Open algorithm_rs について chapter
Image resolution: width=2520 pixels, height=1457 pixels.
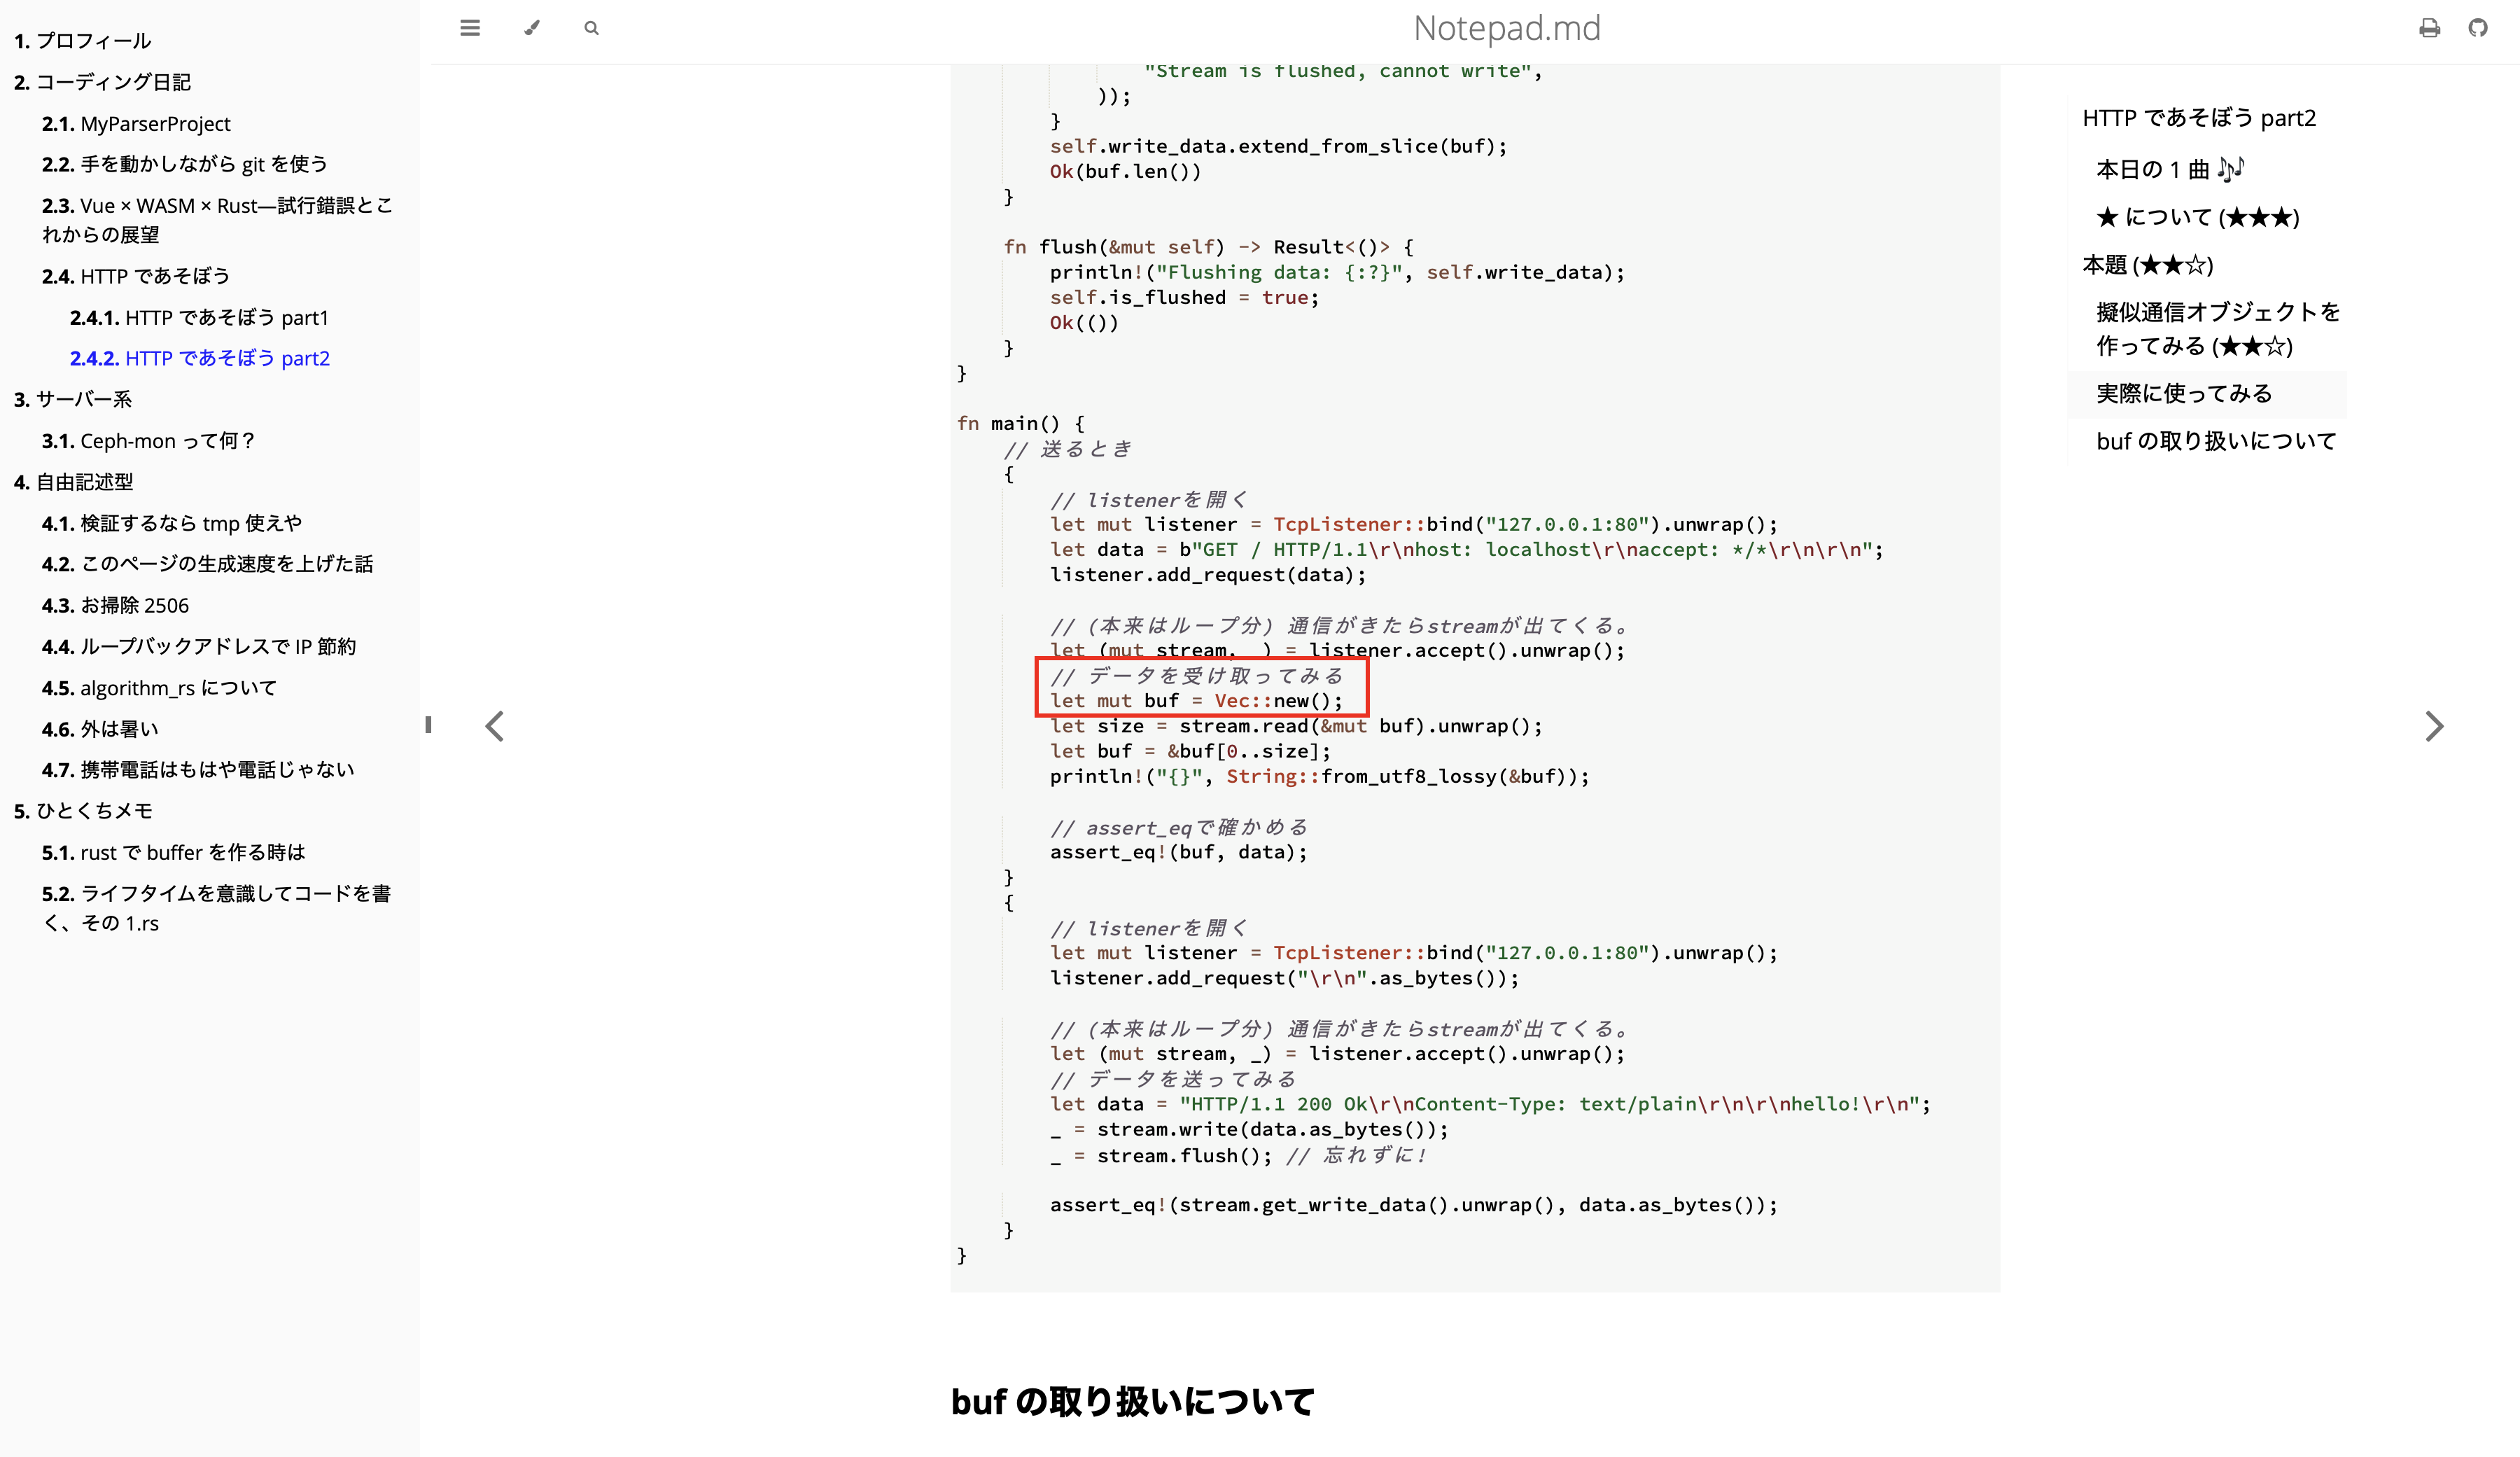pyautogui.click(x=159, y=688)
